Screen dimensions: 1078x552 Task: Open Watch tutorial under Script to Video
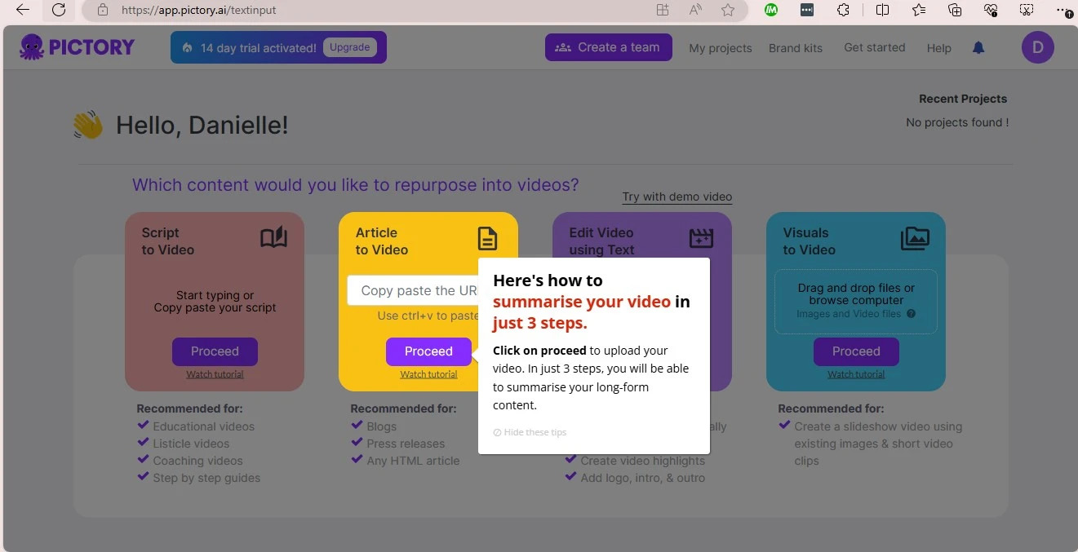click(215, 374)
